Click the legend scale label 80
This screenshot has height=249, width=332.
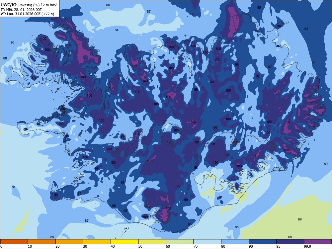click(x=223, y=246)
